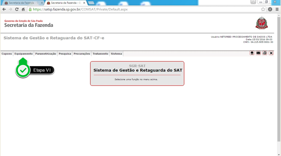Open the Procurações menu
Viewport: 281px width, 156px height.
click(82, 54)
